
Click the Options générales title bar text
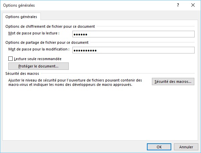click(20, 5)
